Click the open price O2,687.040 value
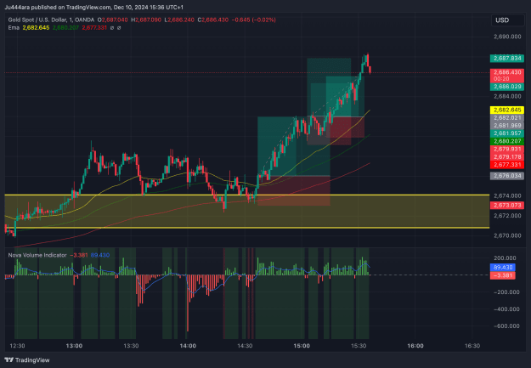531x368 pixels. [113, 20]
